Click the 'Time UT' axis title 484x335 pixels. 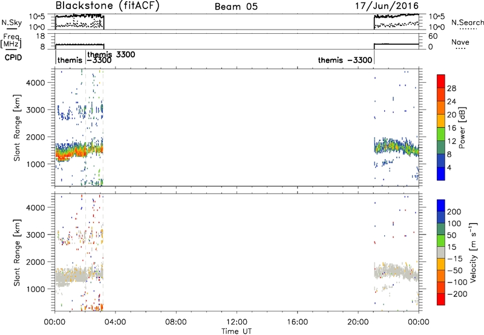237,331
